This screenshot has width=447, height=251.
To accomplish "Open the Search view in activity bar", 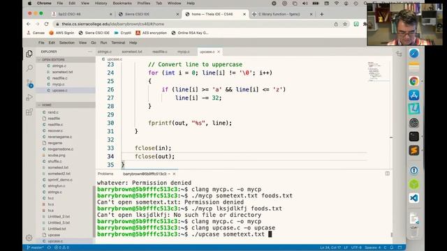I will (x=29, y=68).
